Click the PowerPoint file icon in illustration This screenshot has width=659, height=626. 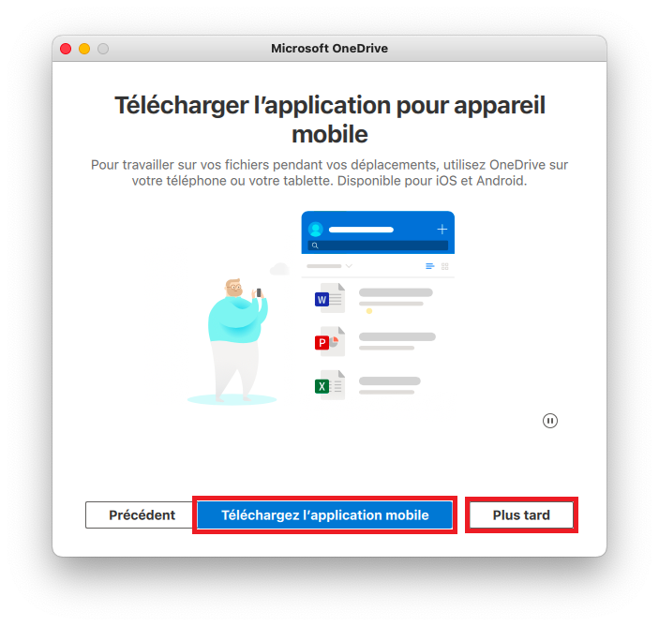click(330, 341)
